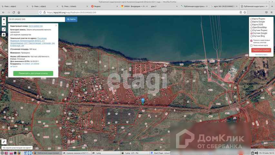
Task: Select OpenStreetMap base layer
Action: pos(251,27)
